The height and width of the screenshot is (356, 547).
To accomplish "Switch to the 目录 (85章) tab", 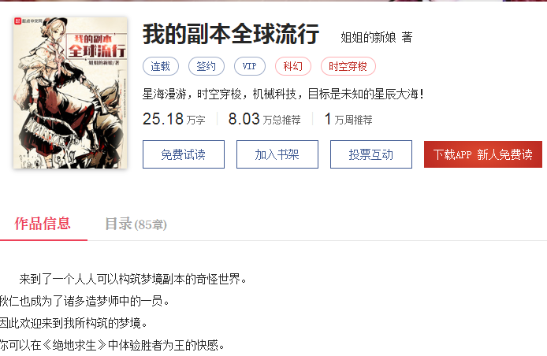I will (x=136, y=224).
